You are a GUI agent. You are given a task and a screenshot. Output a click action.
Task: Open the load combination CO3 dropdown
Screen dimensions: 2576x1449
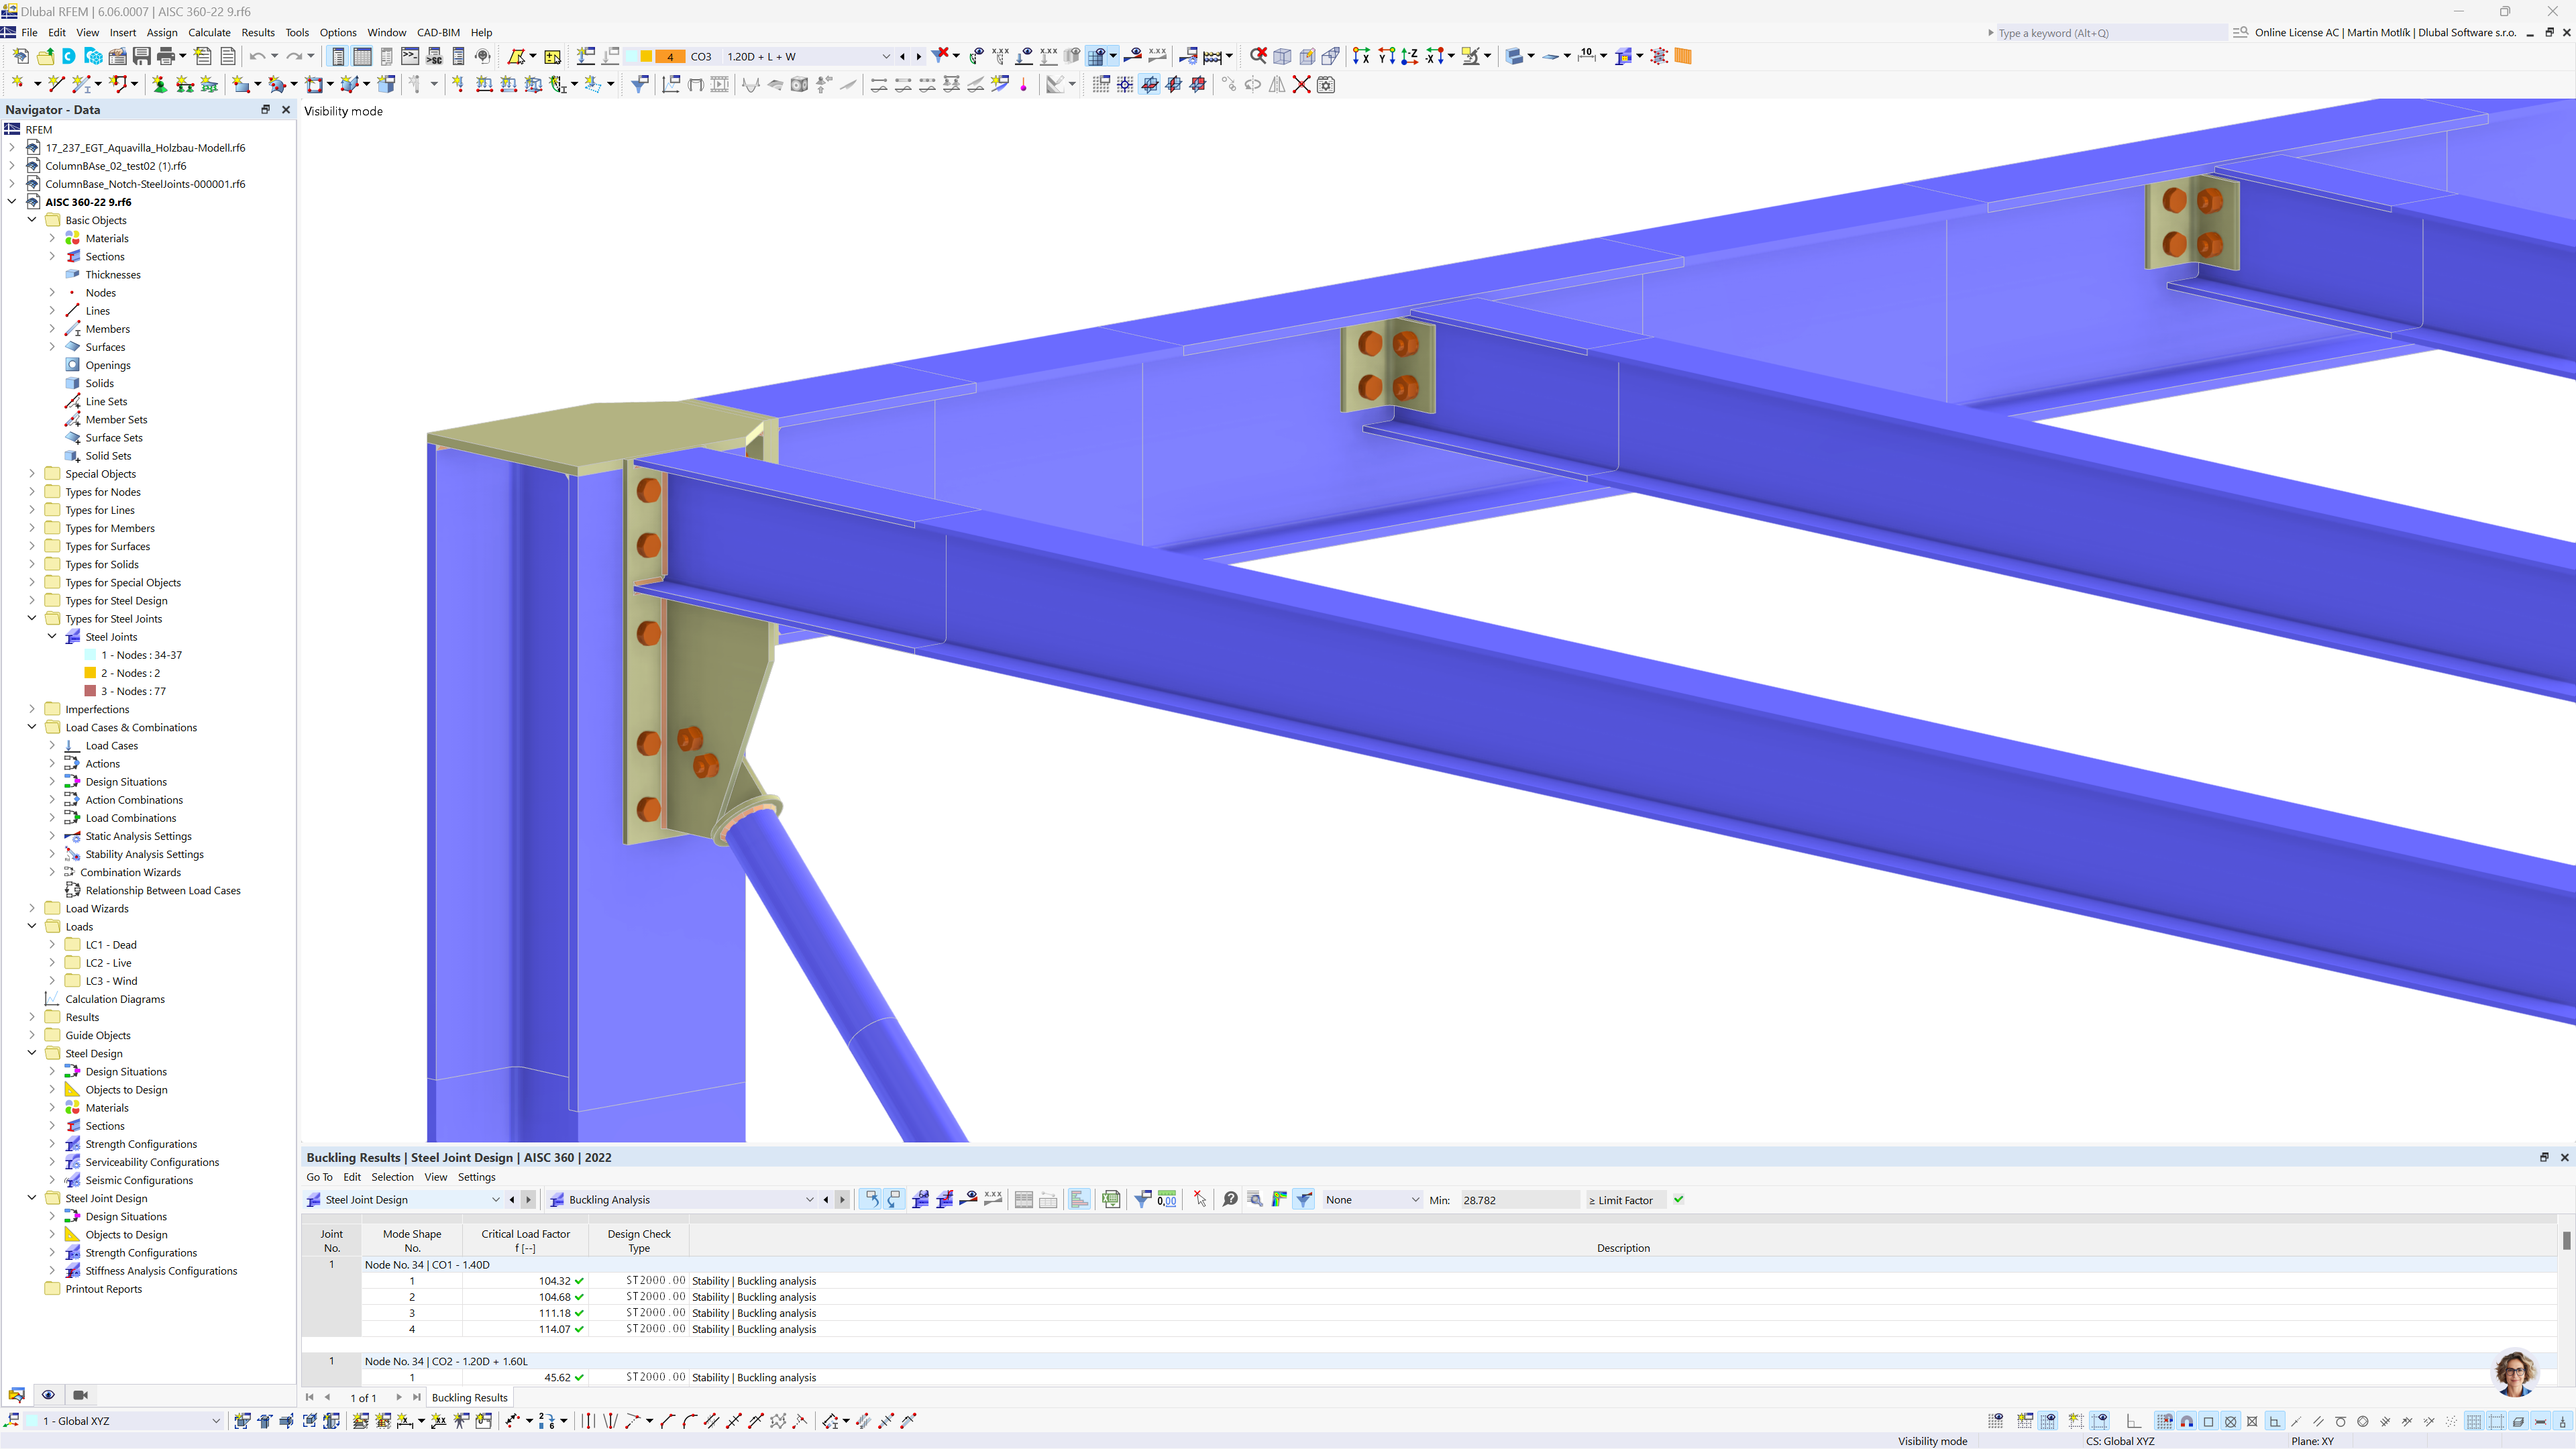pos(885,56)
